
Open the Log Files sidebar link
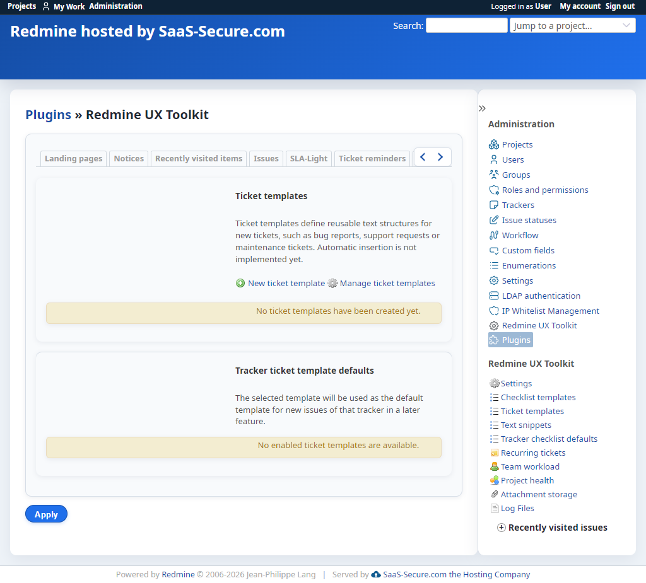point(517,509)
